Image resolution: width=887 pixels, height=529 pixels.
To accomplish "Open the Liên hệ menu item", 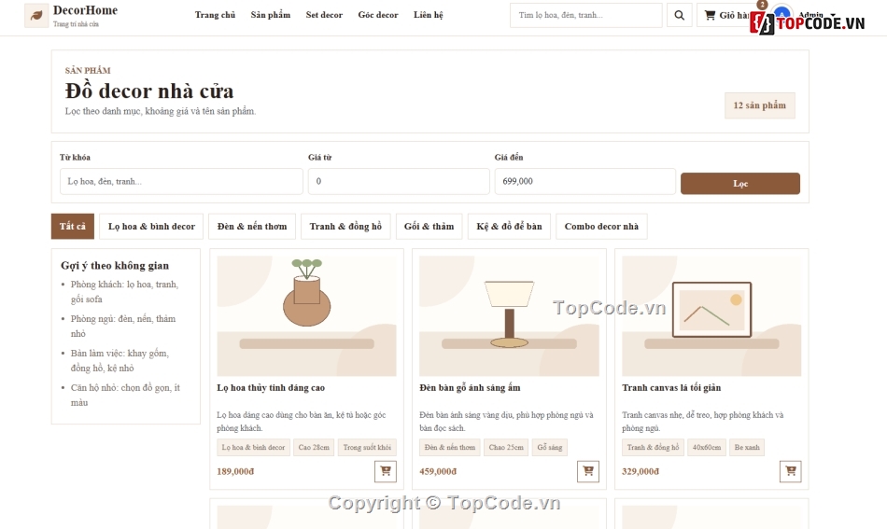I will point(429,15).
